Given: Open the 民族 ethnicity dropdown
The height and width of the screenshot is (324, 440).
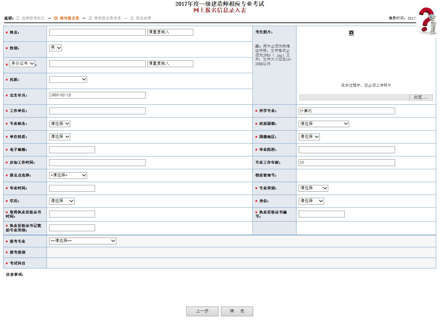Looking at the screenshot, I should coord(68,79).
